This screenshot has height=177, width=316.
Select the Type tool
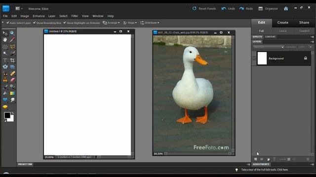[x=5, y=60]
